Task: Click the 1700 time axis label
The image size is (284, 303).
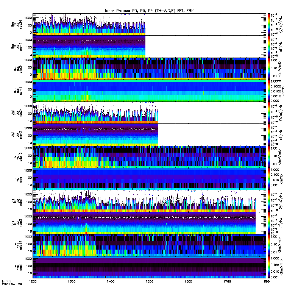Action: pos(227,281)
